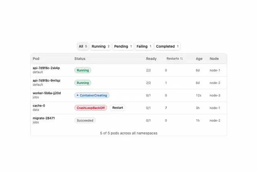Switch to the Pending filter tab
257x172 pixels.
pos(123,46)
